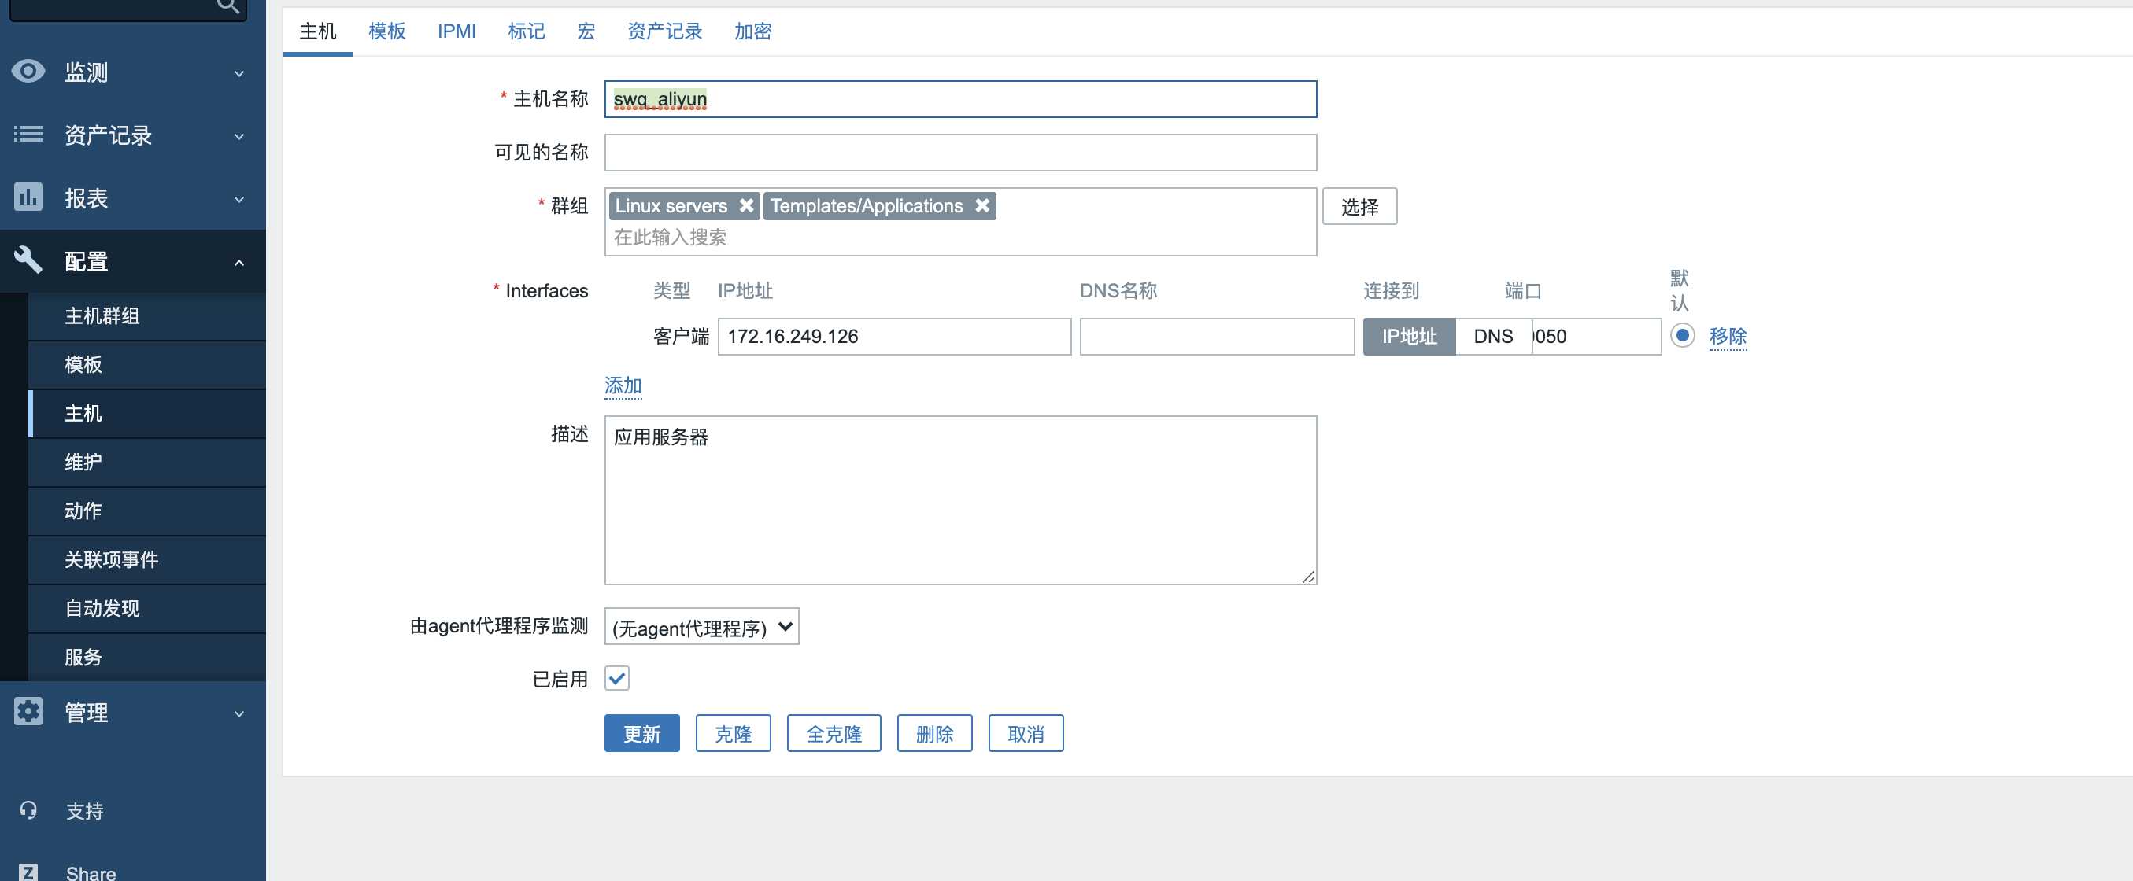Click the Inventory list icon in sidebar
Viewport: 2133px width, 881px height.
click(28, 134)
